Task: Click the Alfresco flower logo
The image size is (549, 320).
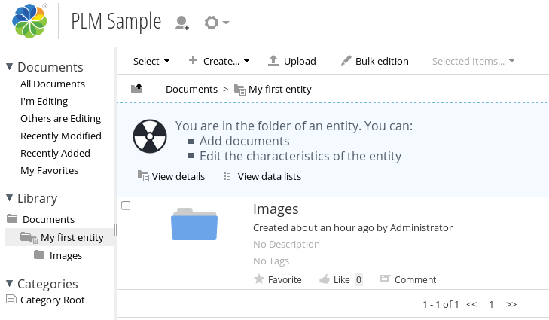Action: (x=29, y=21)
